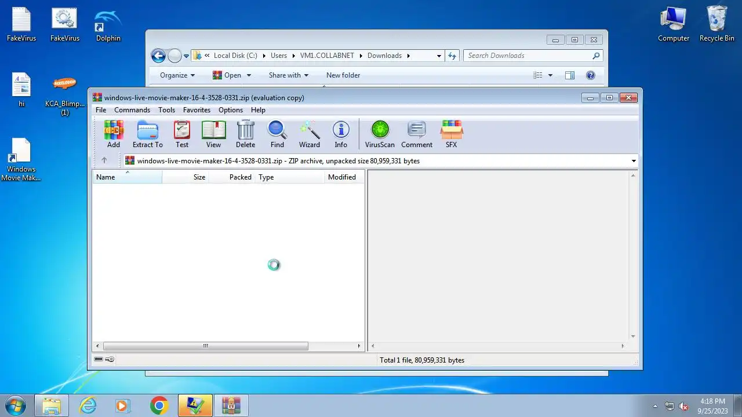This screenshot has width=742, height=417.
Task: Click the horizontal scrollbar thumb in file list
Action: [206, 346]
